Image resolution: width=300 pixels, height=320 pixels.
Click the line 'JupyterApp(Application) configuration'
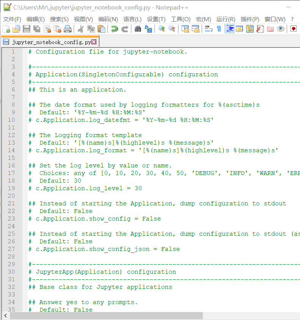click(x=106, y=272)
